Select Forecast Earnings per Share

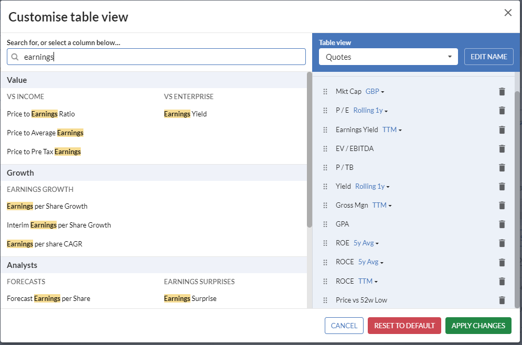[49, 299]
